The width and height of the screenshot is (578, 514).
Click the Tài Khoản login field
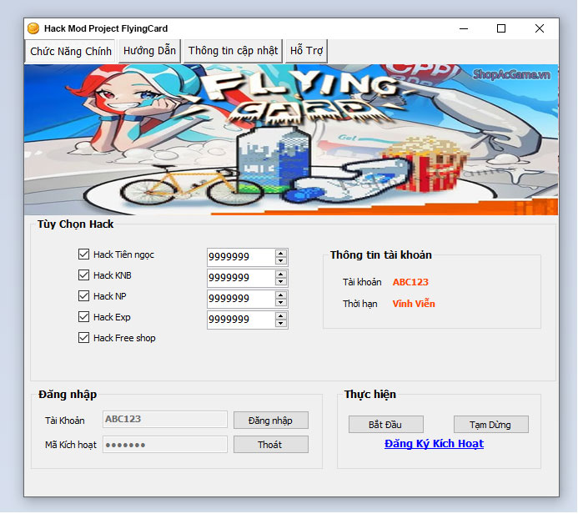point(165,419)
